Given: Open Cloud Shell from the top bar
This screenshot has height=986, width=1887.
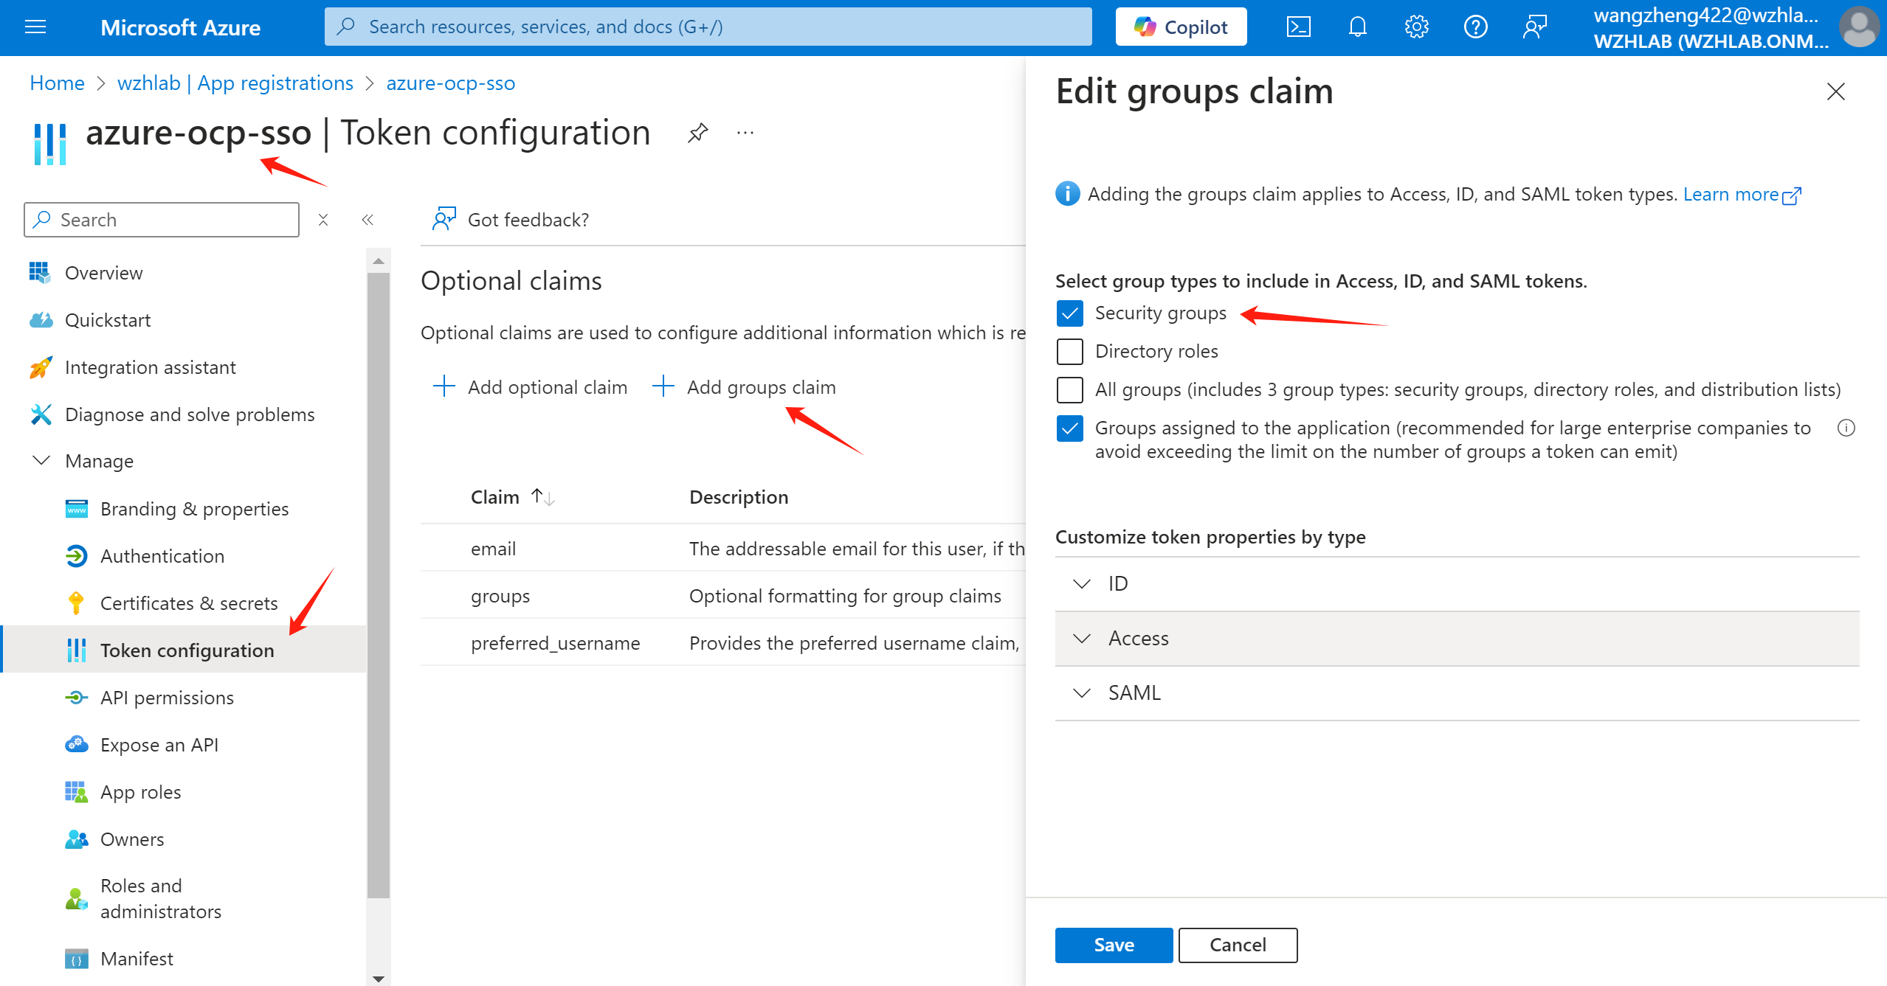Looking at the screenshot, I should 1298,27.
